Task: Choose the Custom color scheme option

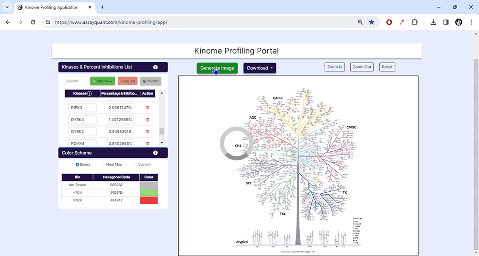Action: tap(136, 165)
